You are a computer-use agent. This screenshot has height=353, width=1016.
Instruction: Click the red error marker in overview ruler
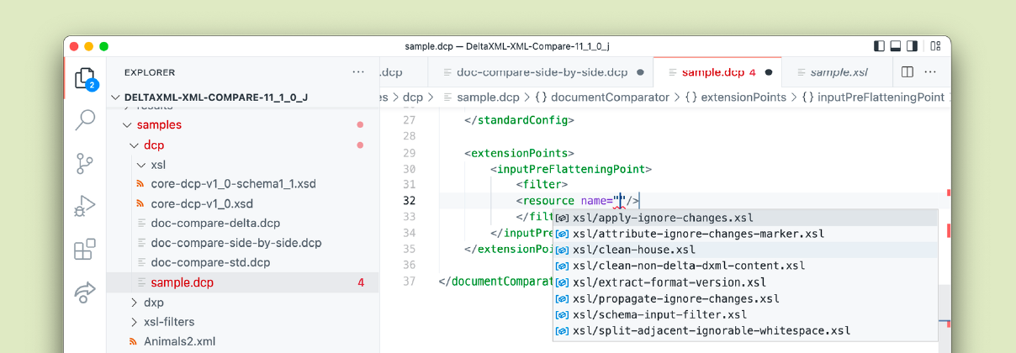pos(949,193)
